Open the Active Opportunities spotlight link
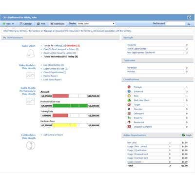 tap(136, 49)
